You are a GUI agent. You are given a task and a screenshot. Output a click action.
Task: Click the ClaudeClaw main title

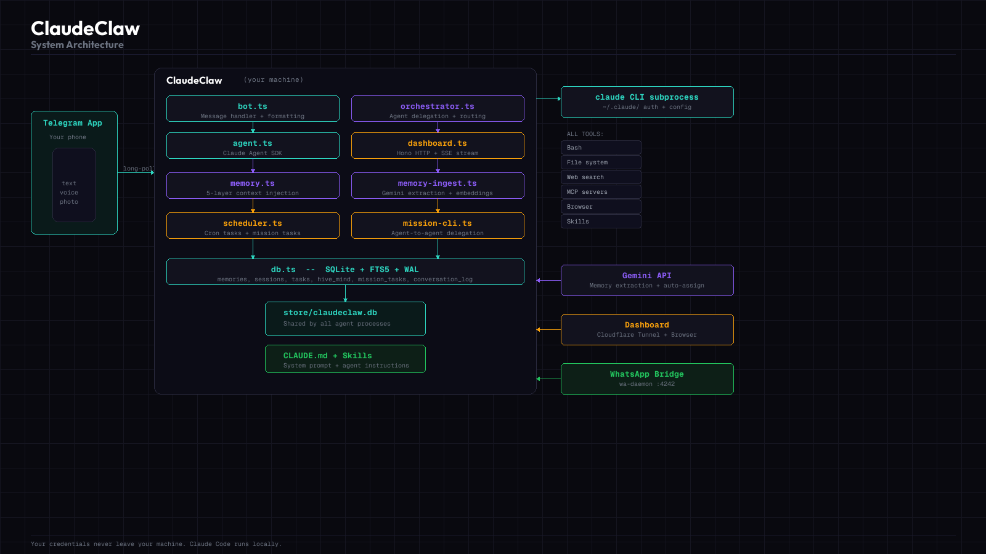(86, 28)
